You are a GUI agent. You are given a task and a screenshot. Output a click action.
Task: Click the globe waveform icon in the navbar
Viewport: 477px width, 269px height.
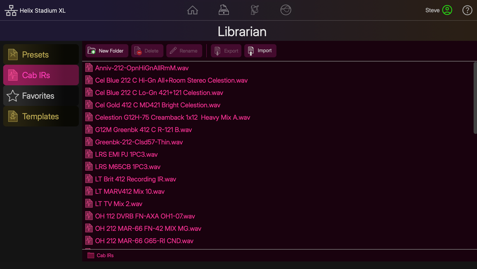(285, 10)
